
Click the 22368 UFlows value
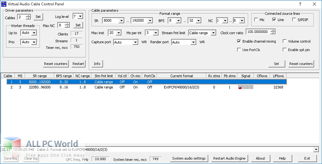pos(278,87)
